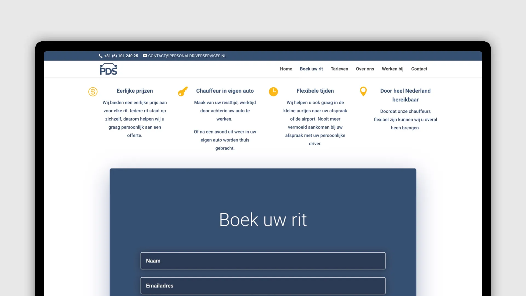The image size is (526, 296).
Task: Click the large Boek uw rit form title
Action: pos(263,220)
